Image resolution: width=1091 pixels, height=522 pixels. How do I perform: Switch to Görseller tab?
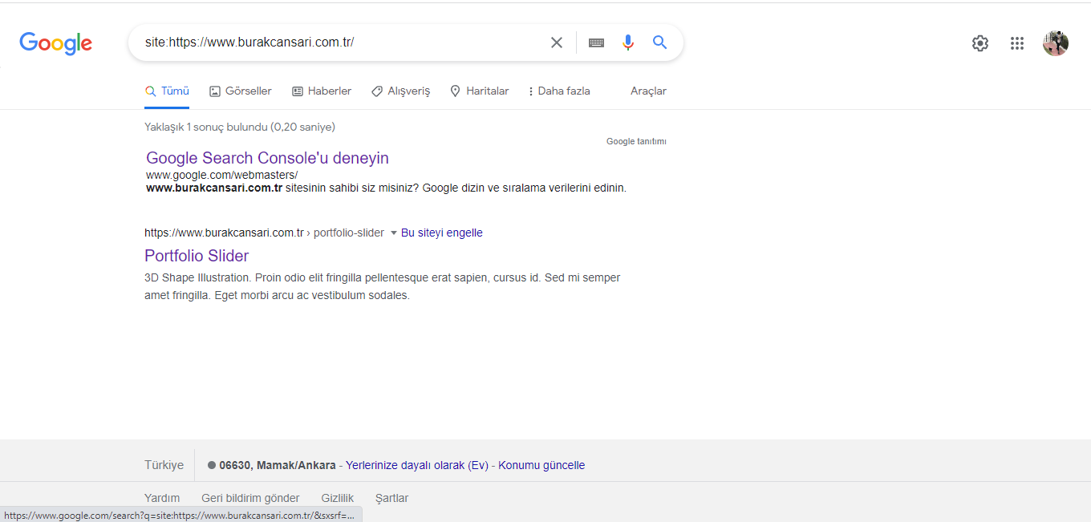241,91
